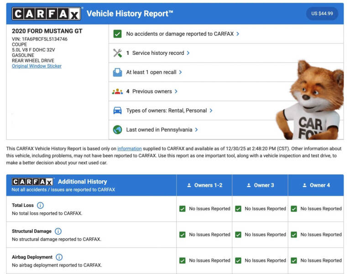Click the CARFAX logo in header
The width and height of the screenshot is (350, 274).
46,14
